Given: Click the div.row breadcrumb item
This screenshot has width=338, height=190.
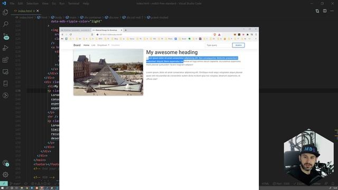Looking at the screenshot, I should tap(112, 17).
